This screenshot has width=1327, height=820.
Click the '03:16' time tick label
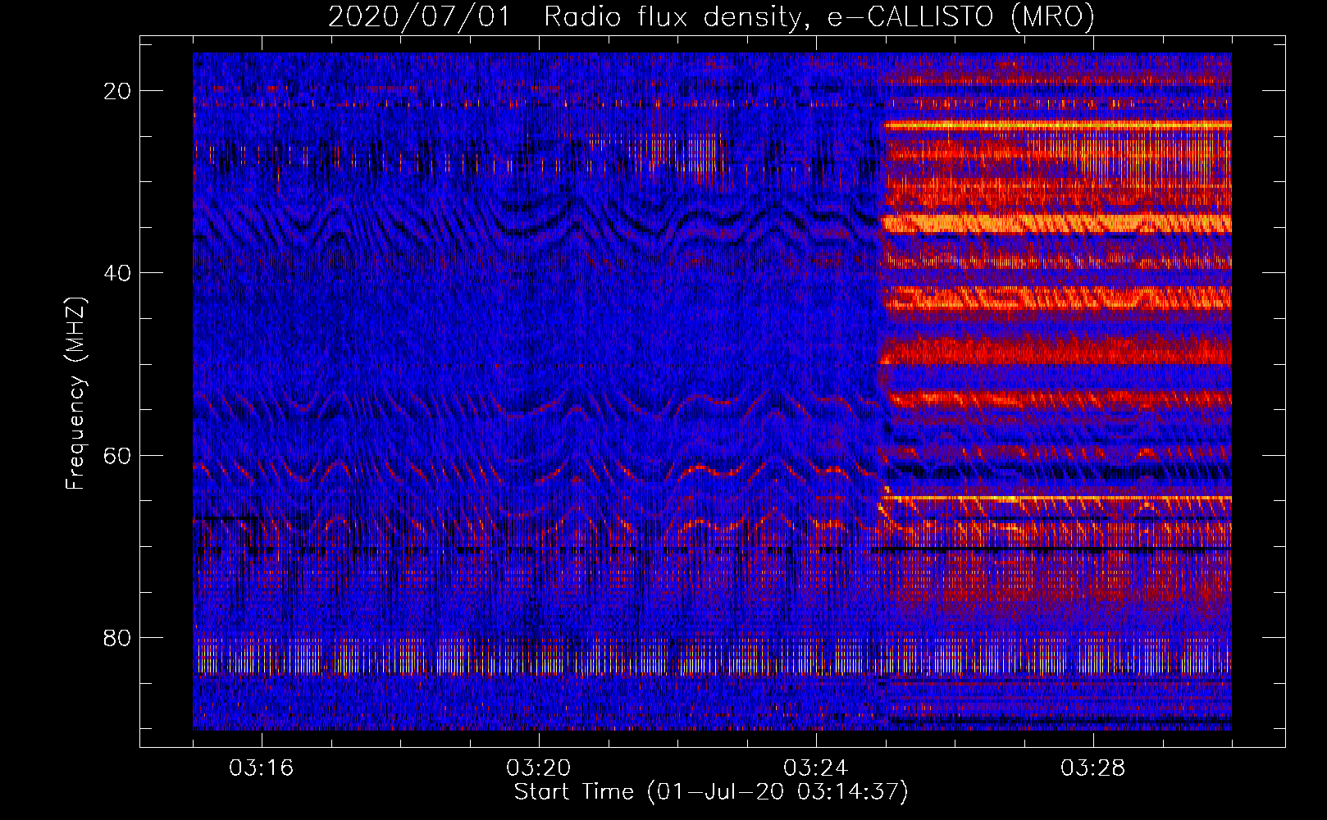(261, 768)
